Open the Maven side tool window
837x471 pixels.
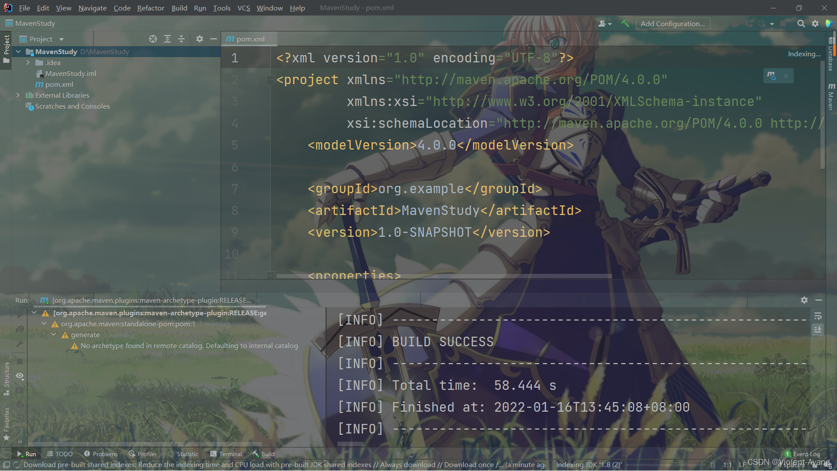coord(831,96)
